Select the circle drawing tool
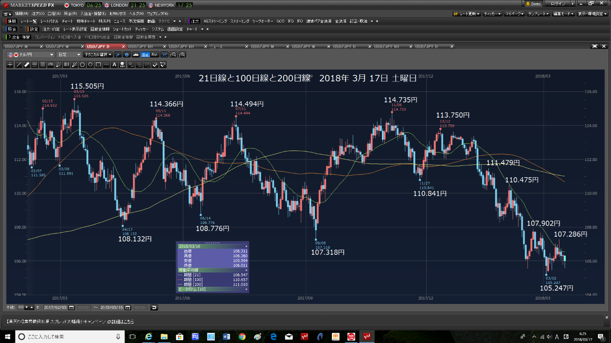This screenshot has height=343, width=611. pos(90,64)
